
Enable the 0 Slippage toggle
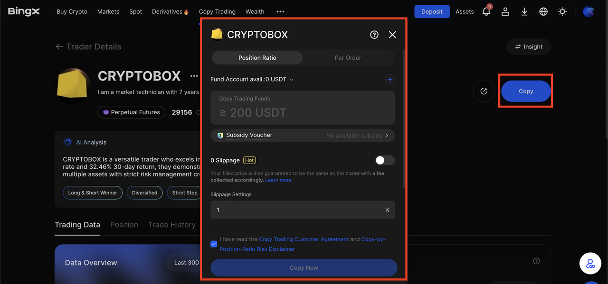384,160
